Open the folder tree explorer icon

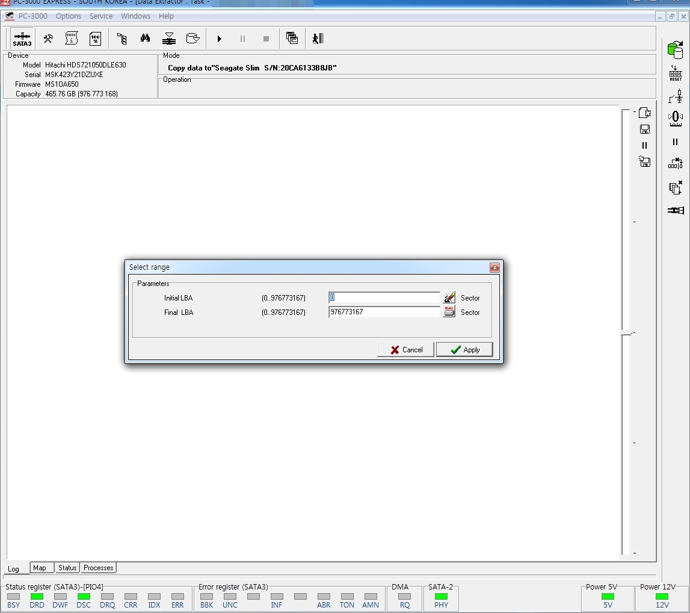click(x=122, y=39)
